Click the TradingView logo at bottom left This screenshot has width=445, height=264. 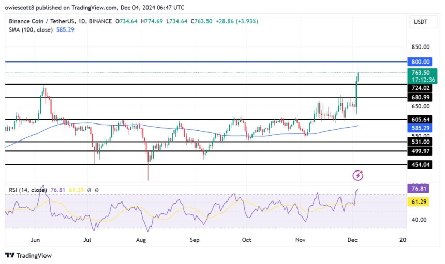[x=28, y=255]
